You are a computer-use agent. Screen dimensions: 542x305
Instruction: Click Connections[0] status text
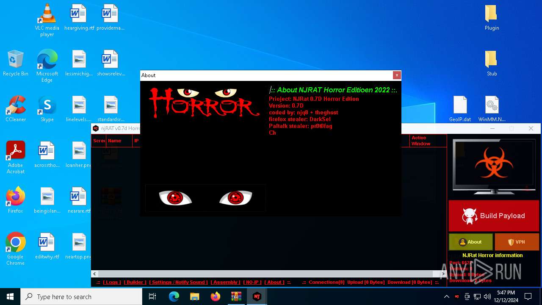pos(326,282)
